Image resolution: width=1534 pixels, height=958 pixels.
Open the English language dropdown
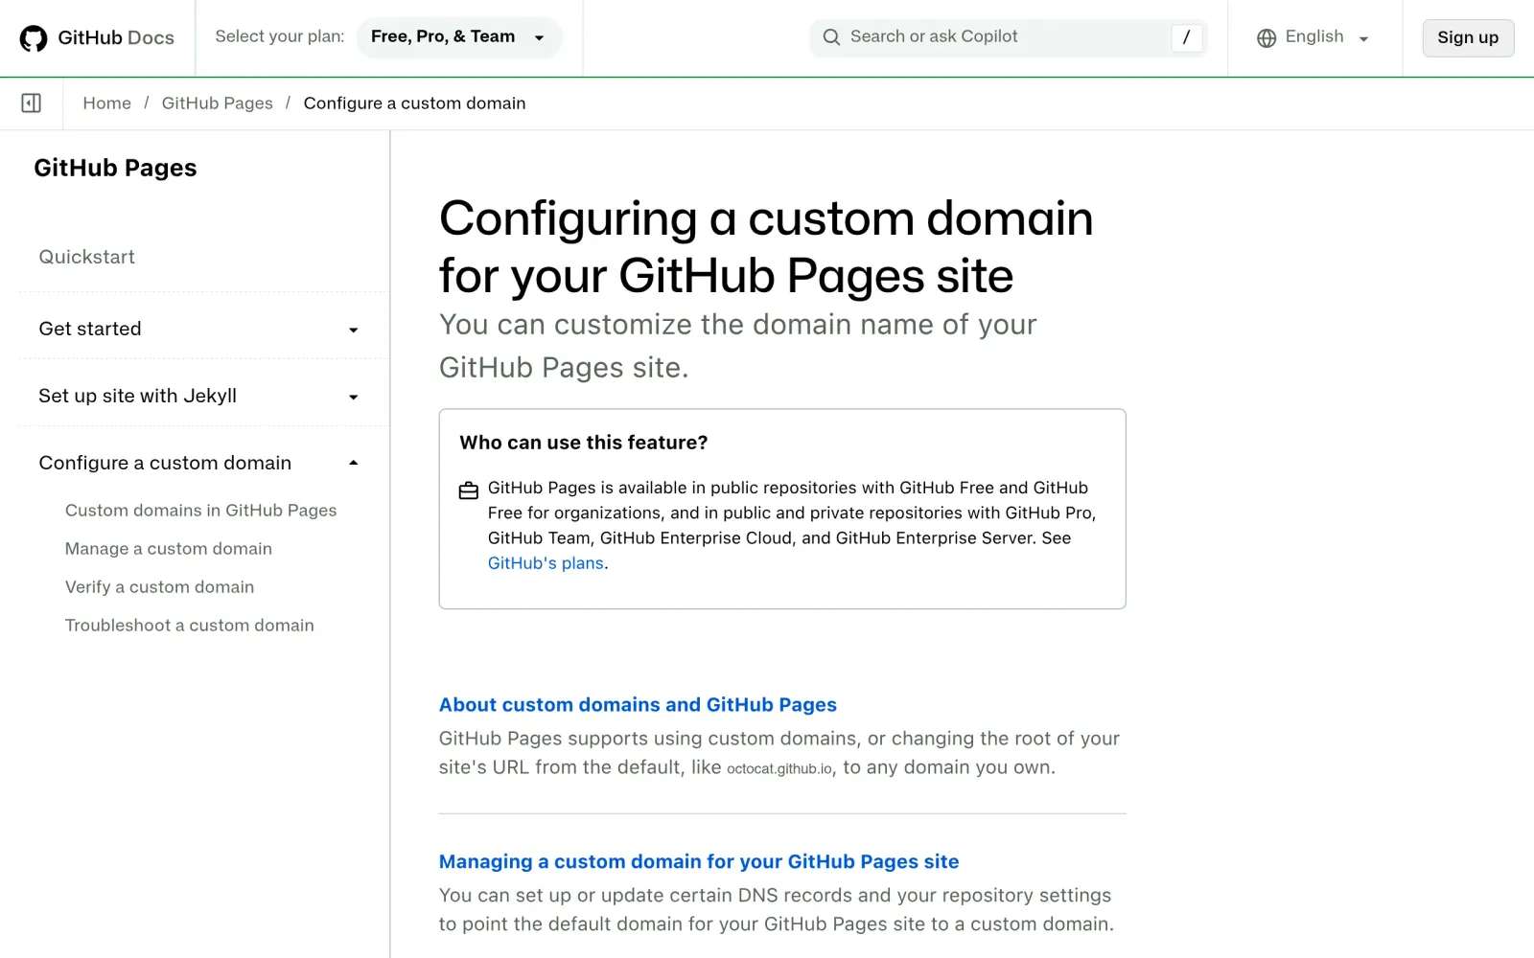pyautogui.click(x=1313, y=37)
